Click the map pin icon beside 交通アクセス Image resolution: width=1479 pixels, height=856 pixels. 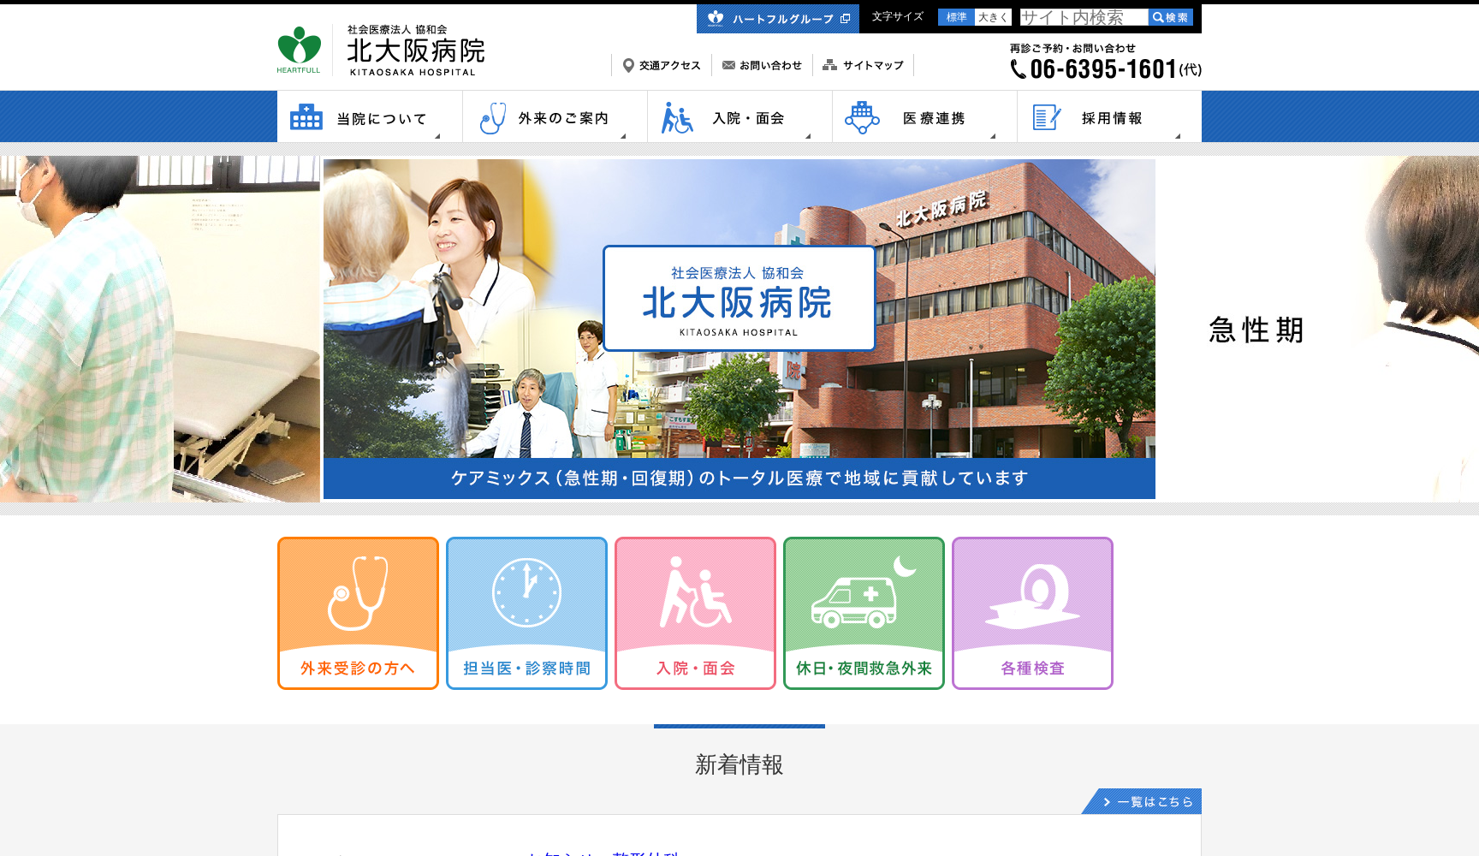(x=629, y=64)
